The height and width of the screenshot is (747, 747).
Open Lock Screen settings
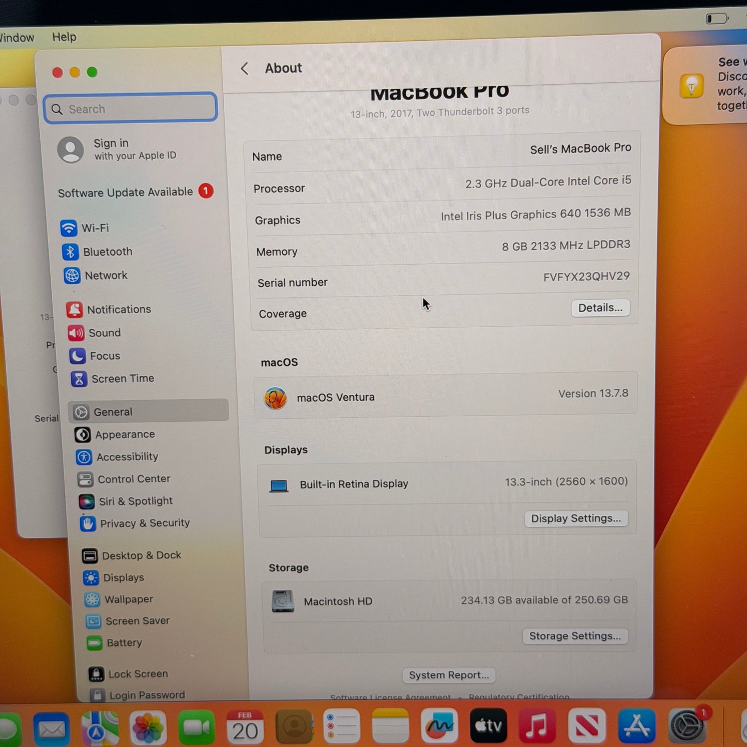[128, 674]
